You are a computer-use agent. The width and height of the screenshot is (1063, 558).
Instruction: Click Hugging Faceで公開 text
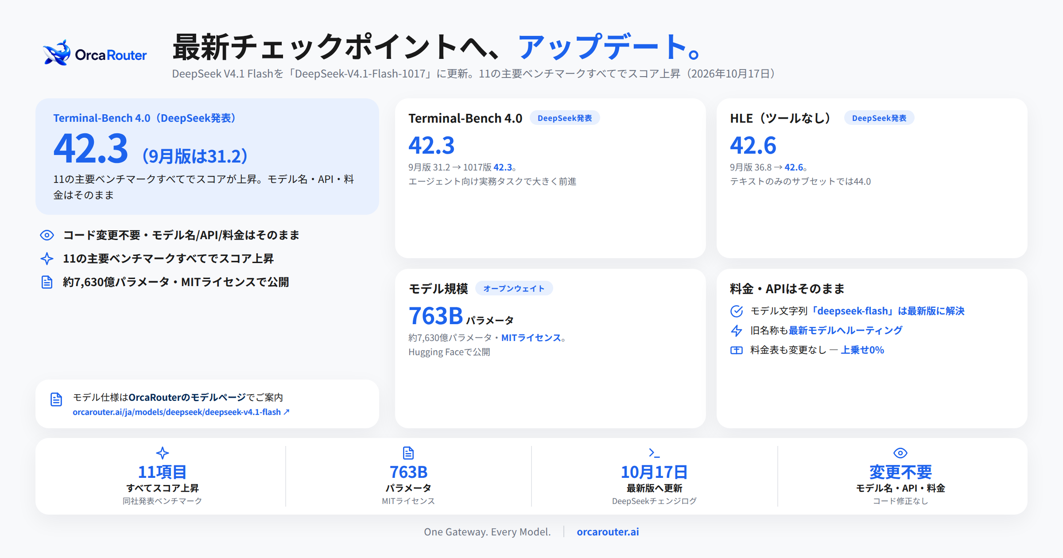pos(449,352)
